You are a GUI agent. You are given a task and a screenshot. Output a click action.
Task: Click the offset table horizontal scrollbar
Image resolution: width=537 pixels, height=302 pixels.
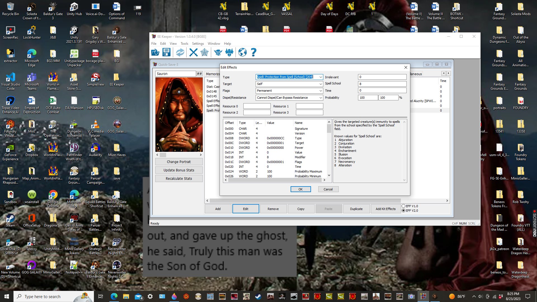pos(275,180)
